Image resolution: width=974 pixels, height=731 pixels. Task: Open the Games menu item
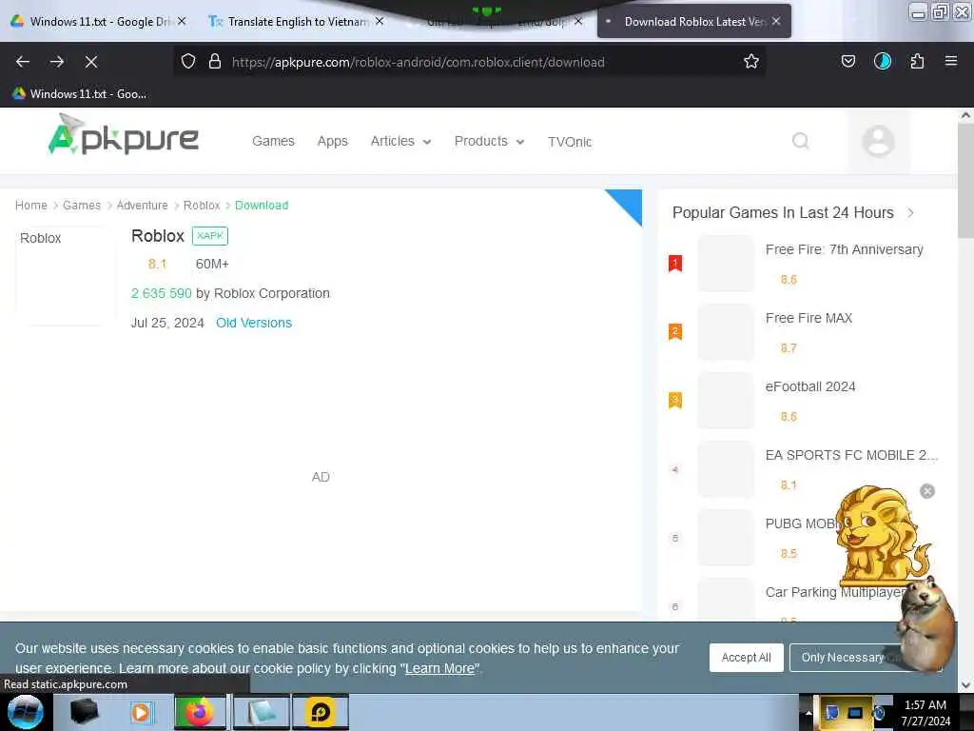pos(273,141)
